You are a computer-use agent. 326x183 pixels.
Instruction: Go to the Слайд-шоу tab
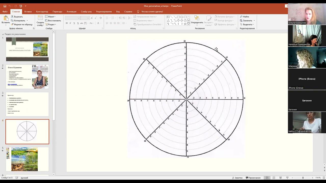[86, 11]
